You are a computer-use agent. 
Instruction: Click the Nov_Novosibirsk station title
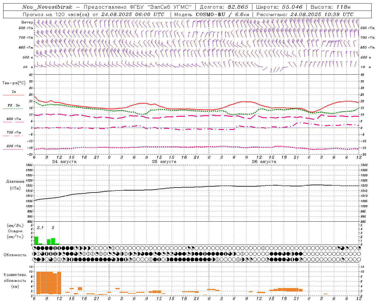tap(47, 7)
